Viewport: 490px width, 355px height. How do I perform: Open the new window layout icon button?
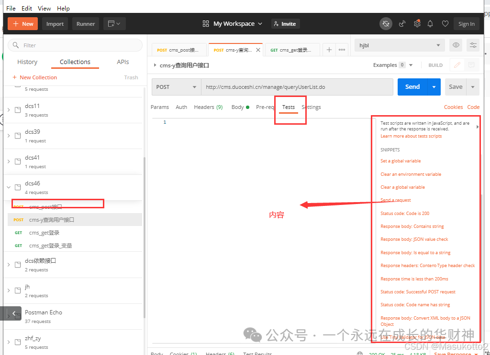pyautogui.click(x=114, y=24)
